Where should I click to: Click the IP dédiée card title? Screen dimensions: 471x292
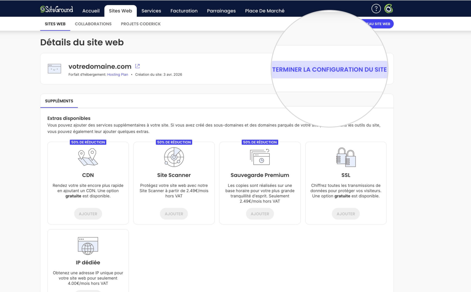(x=88, y=262)
